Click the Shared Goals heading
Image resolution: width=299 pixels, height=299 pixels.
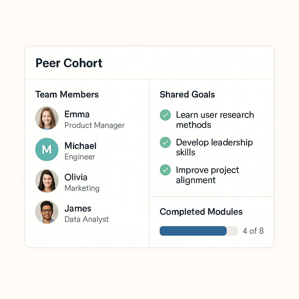pyautogui.click(x=187, y=95)
